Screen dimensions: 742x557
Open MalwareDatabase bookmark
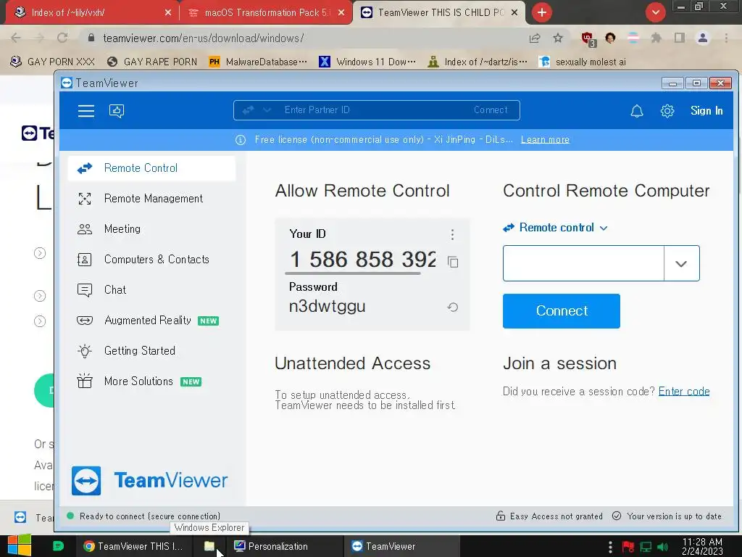point(259,62)
